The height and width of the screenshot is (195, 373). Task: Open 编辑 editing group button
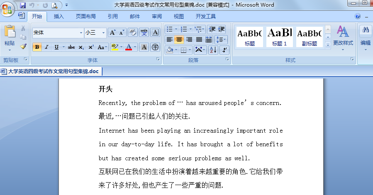point(366,38)
